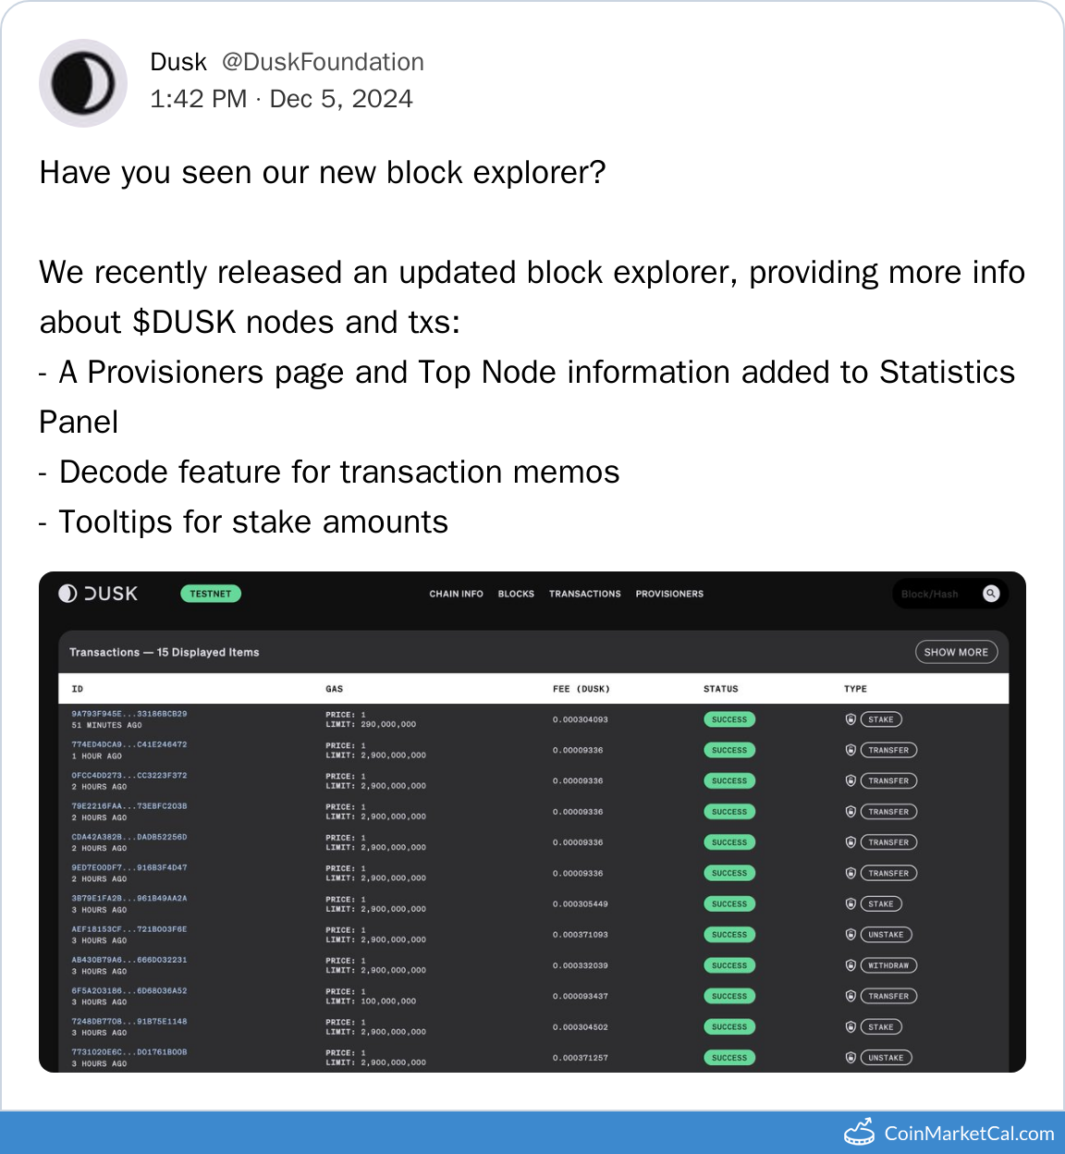This screenshot has height=1154, width=1065.
Task: Focus the Block/Hash search field
Action: [x=934, y=594]
